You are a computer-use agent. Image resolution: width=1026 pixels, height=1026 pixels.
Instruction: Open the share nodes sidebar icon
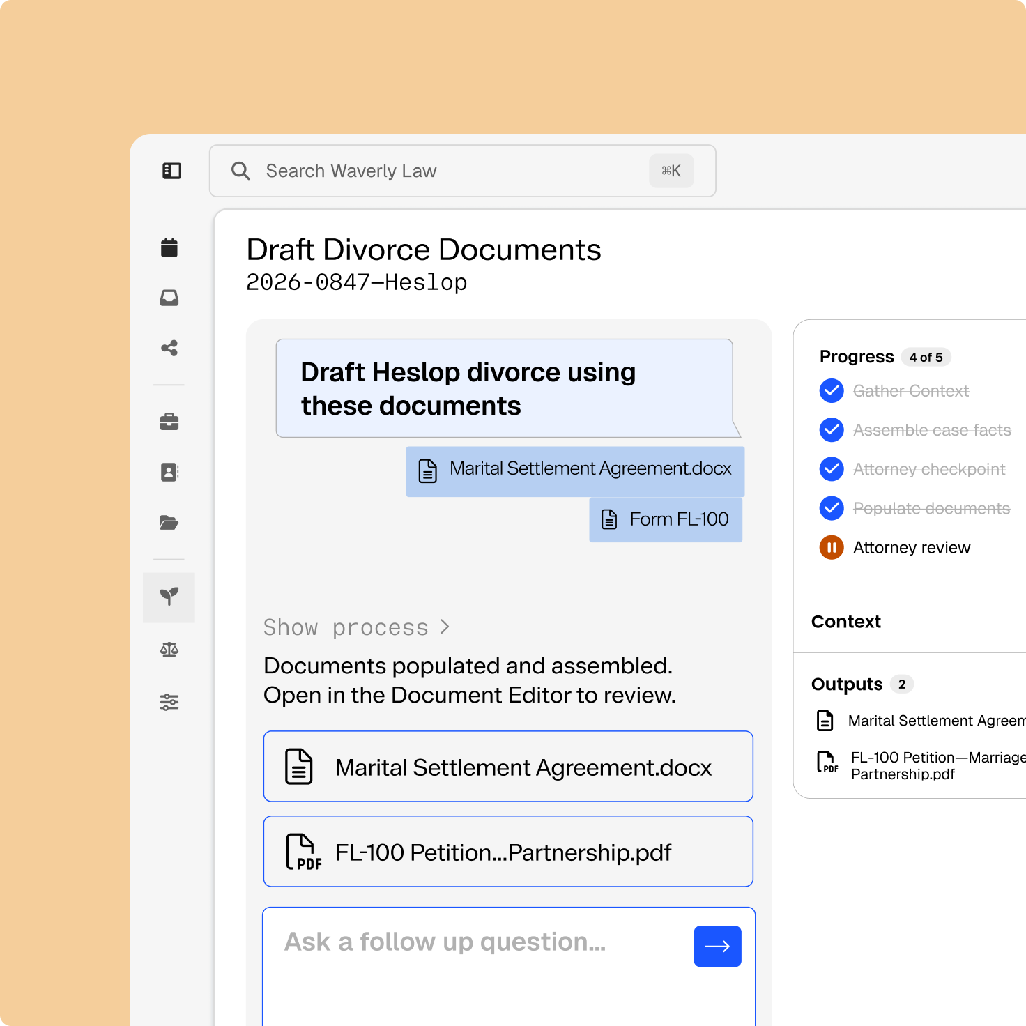point(169,348)
